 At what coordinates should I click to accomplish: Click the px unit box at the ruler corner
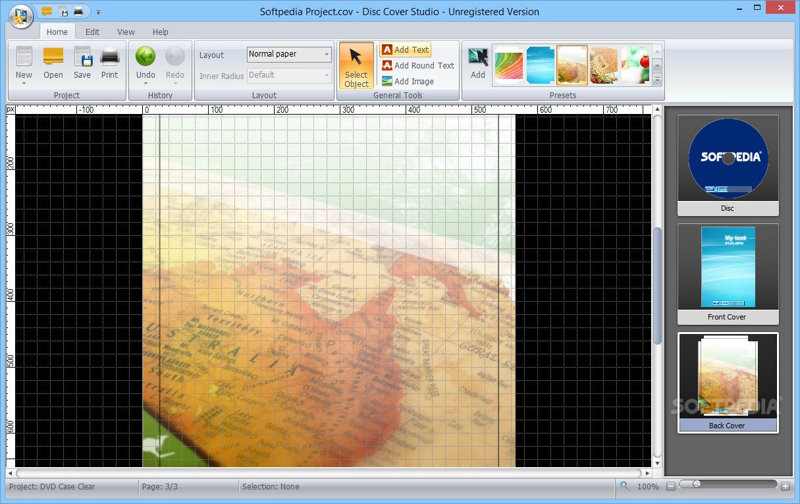pyautogui.click(x=11, y=109)
